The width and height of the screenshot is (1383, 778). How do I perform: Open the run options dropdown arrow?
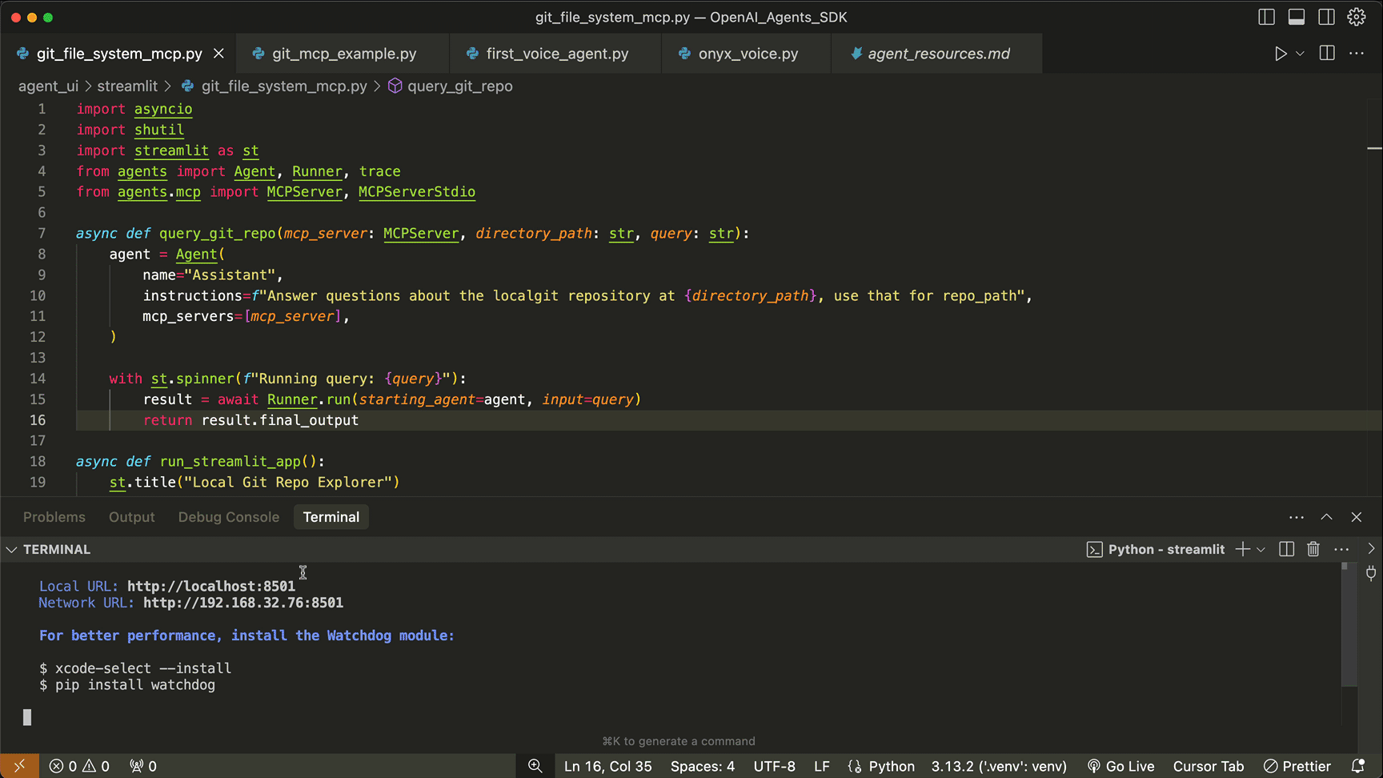[1301, 54]
